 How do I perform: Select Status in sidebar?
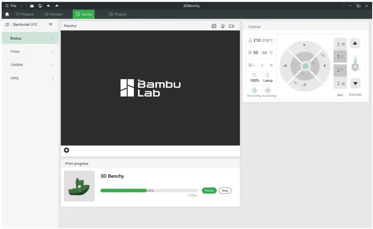coord(30,38)
